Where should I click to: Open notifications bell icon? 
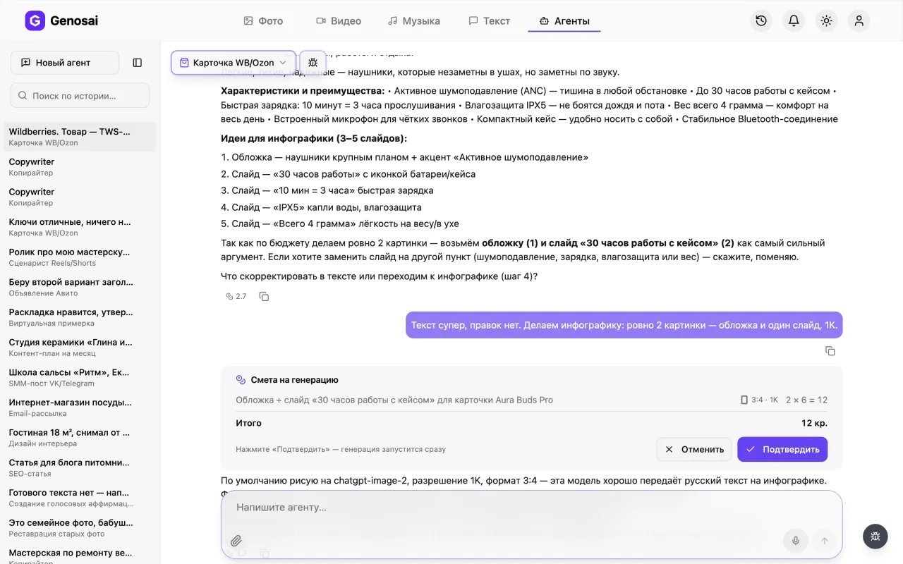[794, 20]
